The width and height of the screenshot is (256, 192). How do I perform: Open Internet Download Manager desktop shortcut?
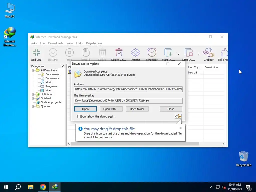[10, 37]
